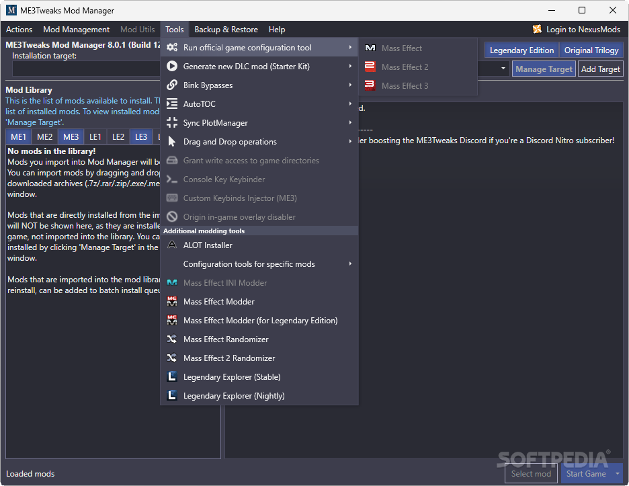The image size is (629, 486).
Task: Click the ALOT Installer icon
Action: [x=172, y=245]
